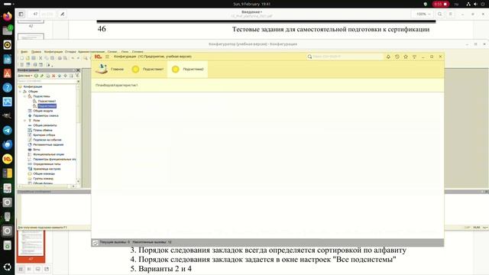This screenshot has width=489, height=275.
Task: Click move down arrow in configuration tree toolbar
Action: (x=65, y=76)
